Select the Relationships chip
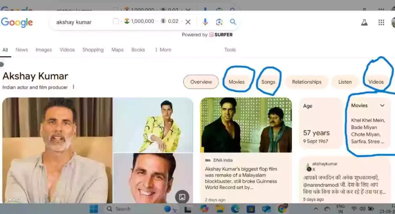395x214 pixels. (307, 82)
